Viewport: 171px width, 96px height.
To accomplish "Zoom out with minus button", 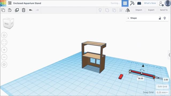I will 4,57.
